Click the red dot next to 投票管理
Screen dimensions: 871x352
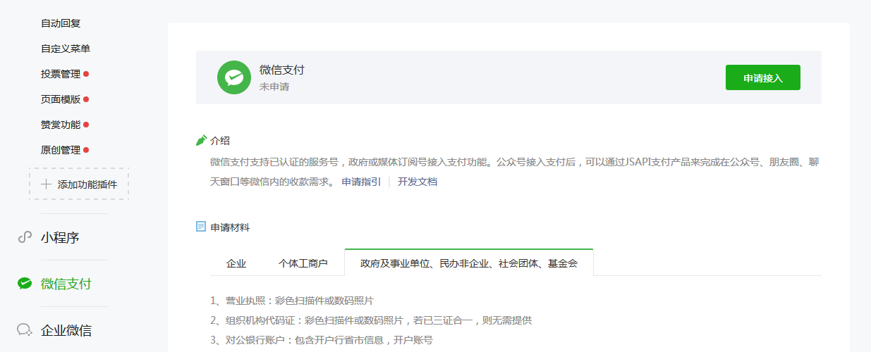[86, 74]
